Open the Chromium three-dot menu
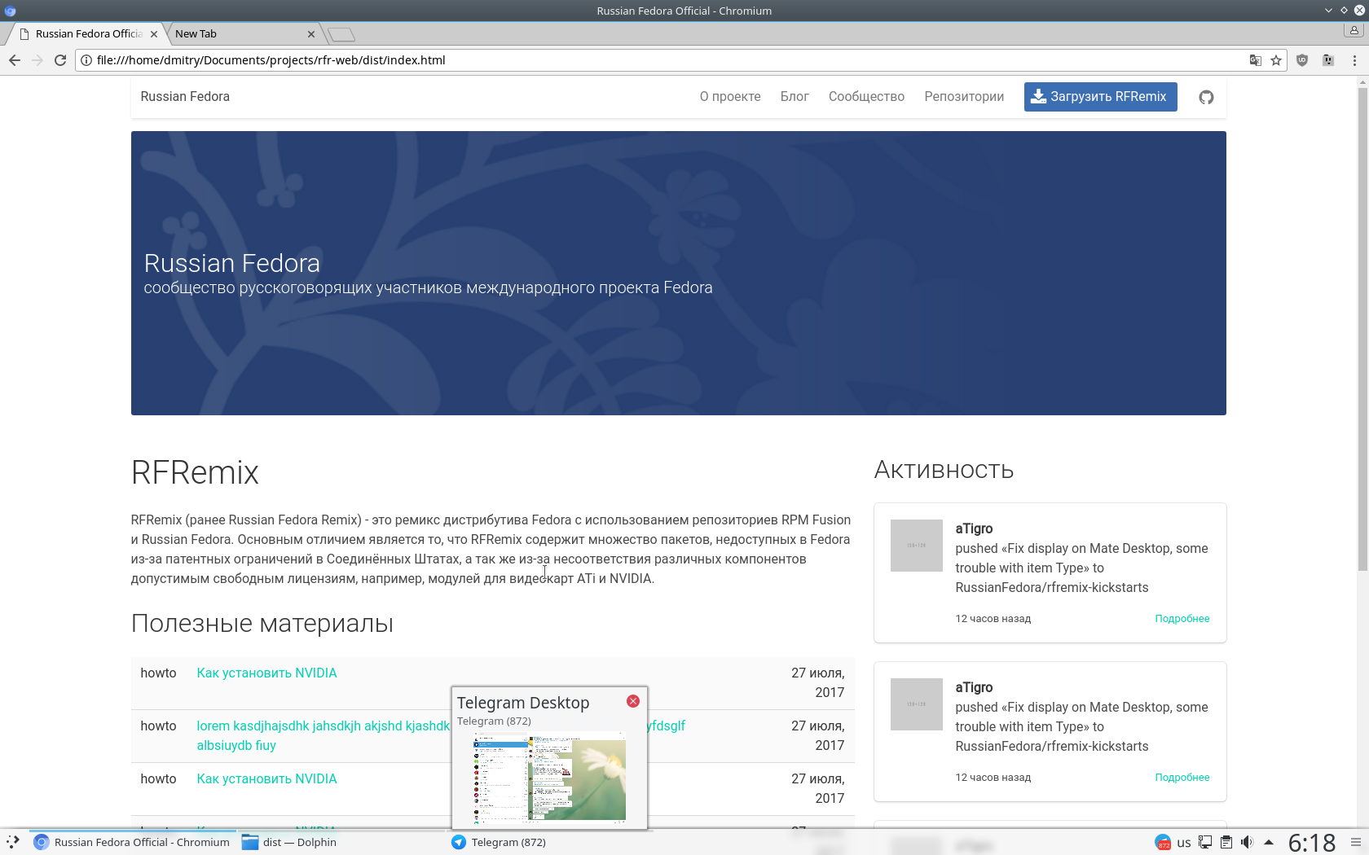Viewport: 1369px width, 855px height. click(x=1354, y=60)
